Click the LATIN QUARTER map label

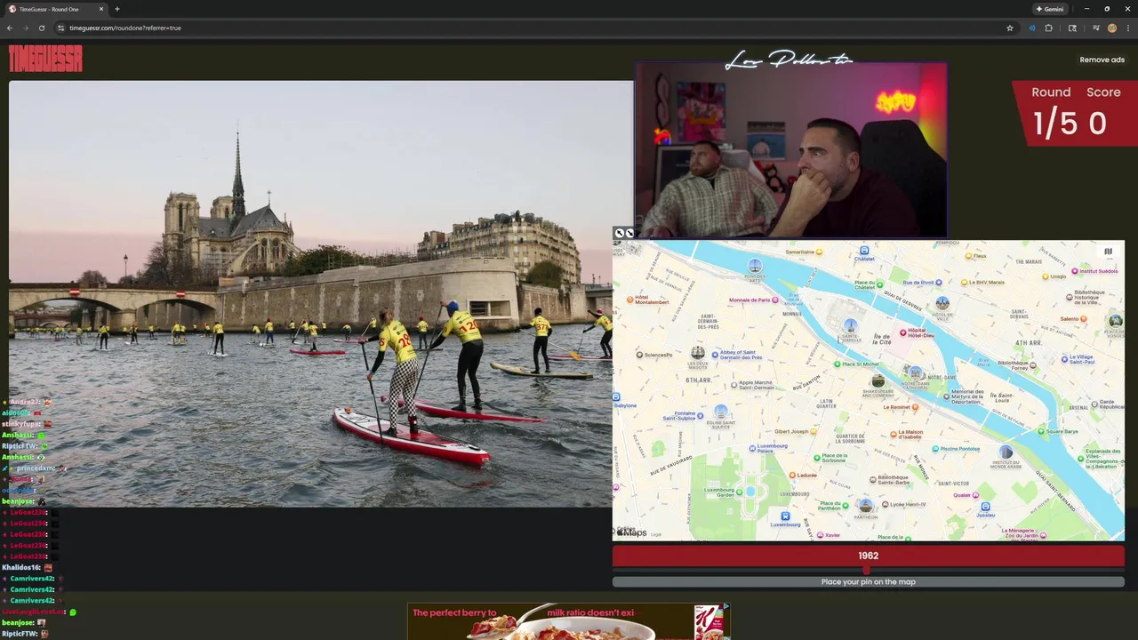click(x=828, y=404)
